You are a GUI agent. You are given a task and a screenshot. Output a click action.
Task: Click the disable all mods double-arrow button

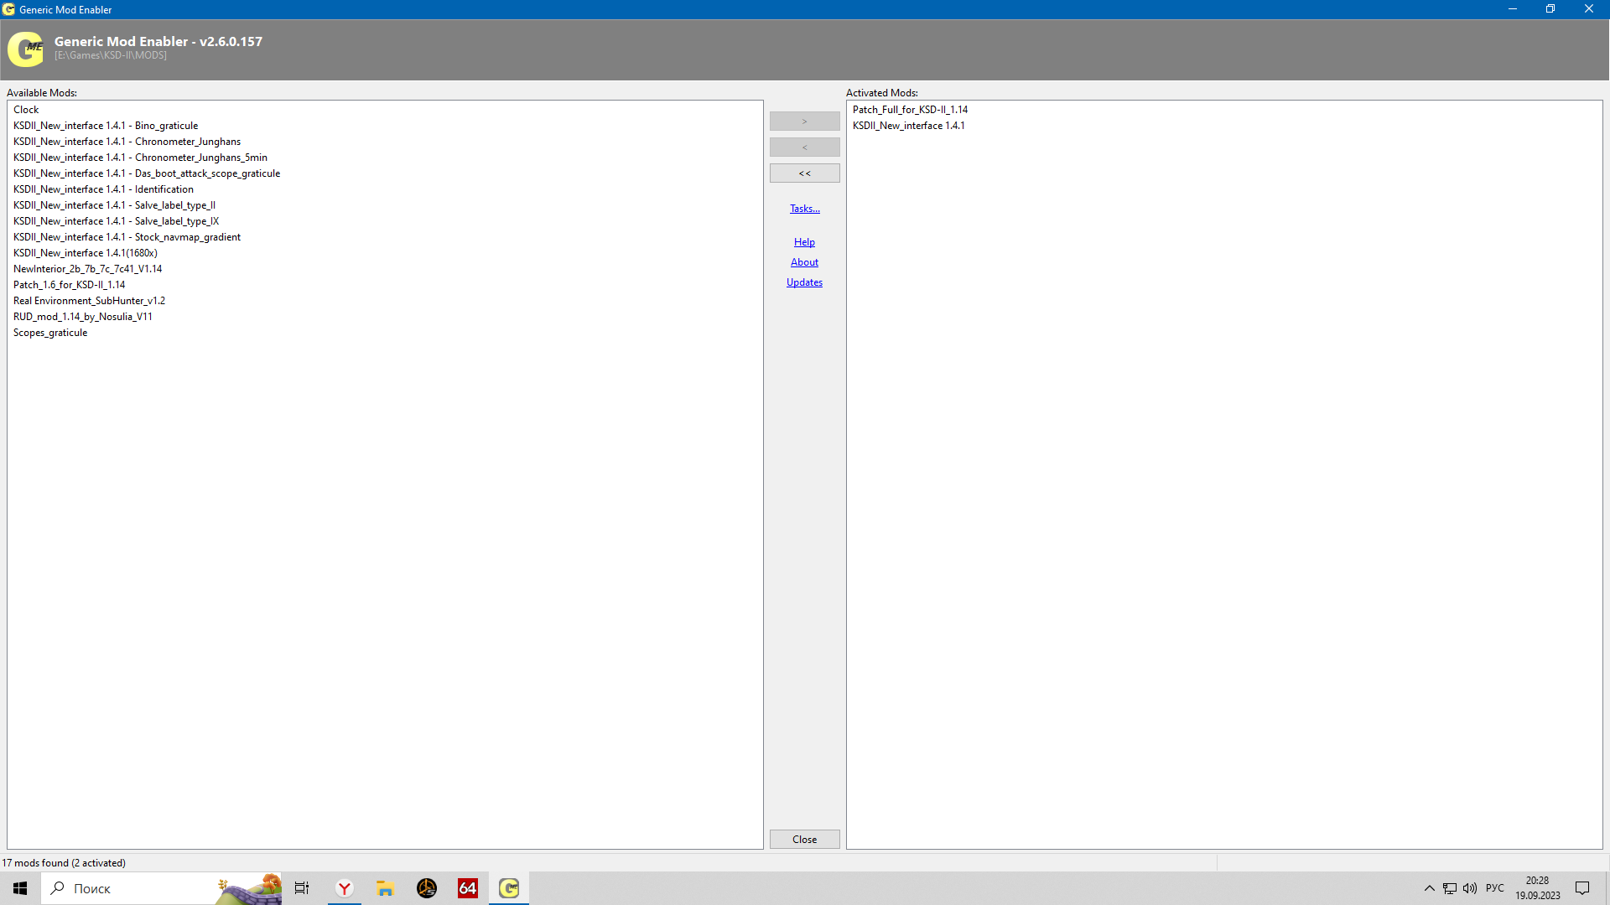pyautogui.click(x=804, y=173)
